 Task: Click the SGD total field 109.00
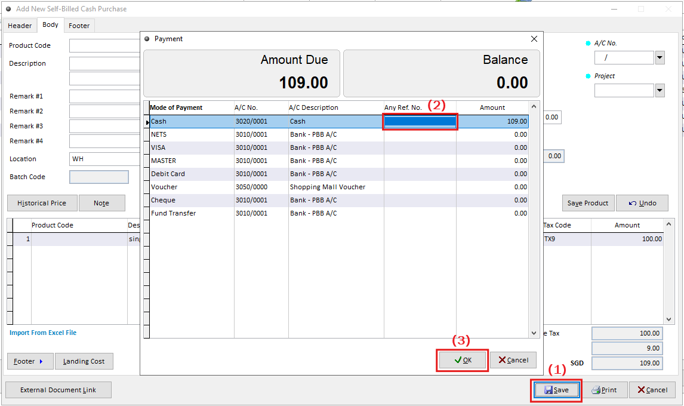point(627,363)
